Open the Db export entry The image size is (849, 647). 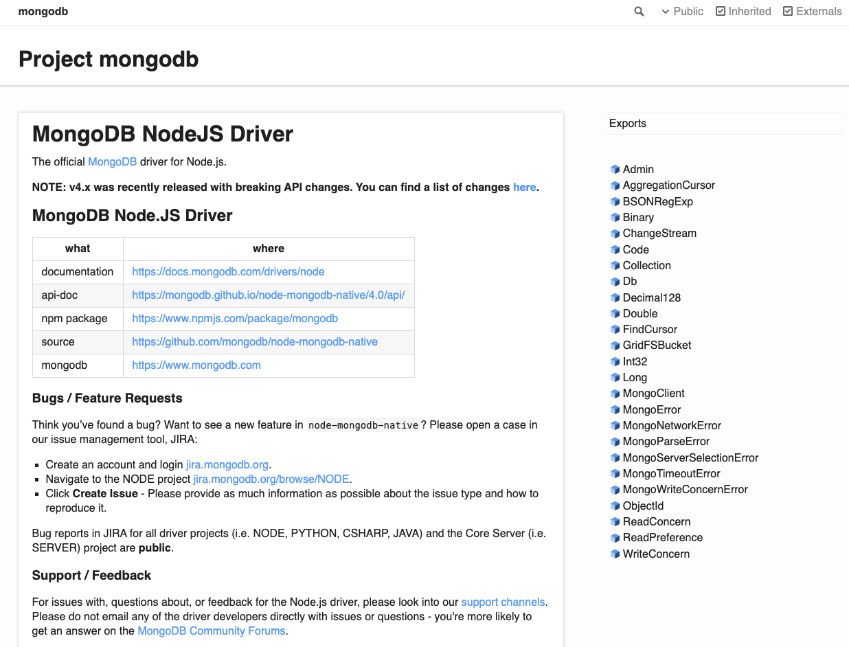coord(630,281)
